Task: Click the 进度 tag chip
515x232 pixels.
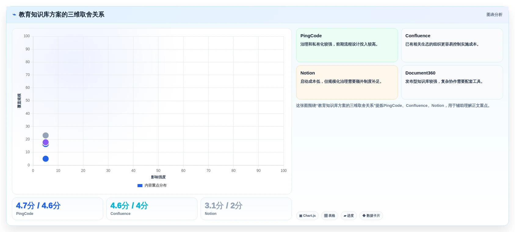Action: click(x=349, y=216)
